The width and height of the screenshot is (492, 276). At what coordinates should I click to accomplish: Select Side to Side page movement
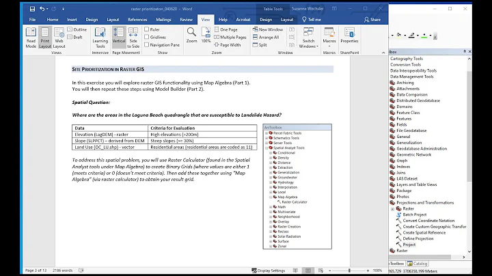(133, 38)
